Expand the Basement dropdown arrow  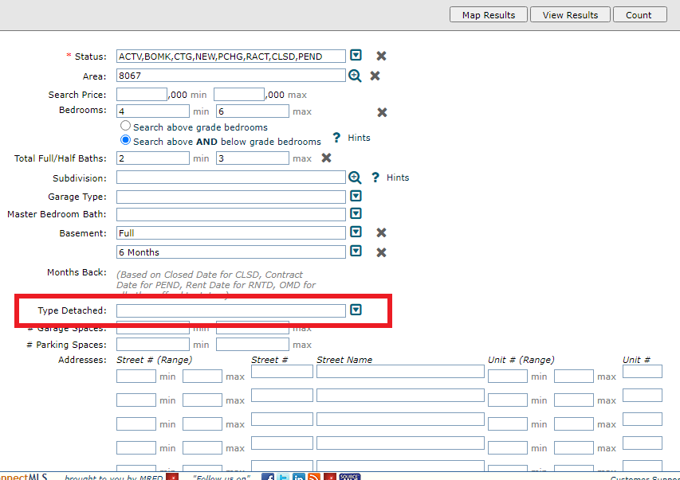click(x=356, y=232)
